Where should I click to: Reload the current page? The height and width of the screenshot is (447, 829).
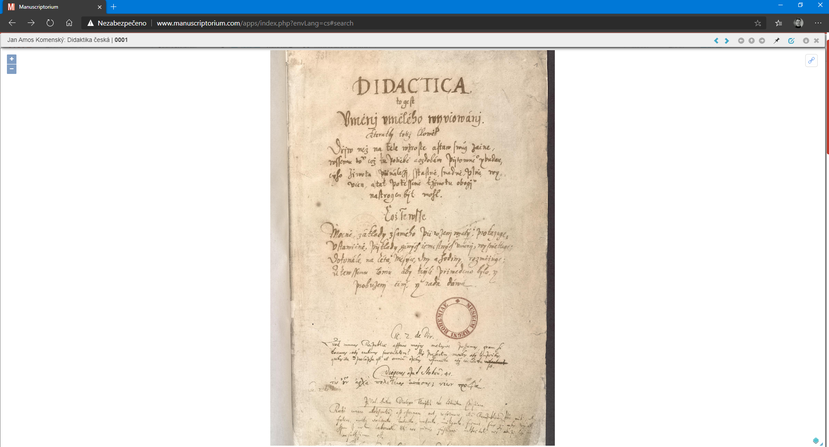click(50, 23)
